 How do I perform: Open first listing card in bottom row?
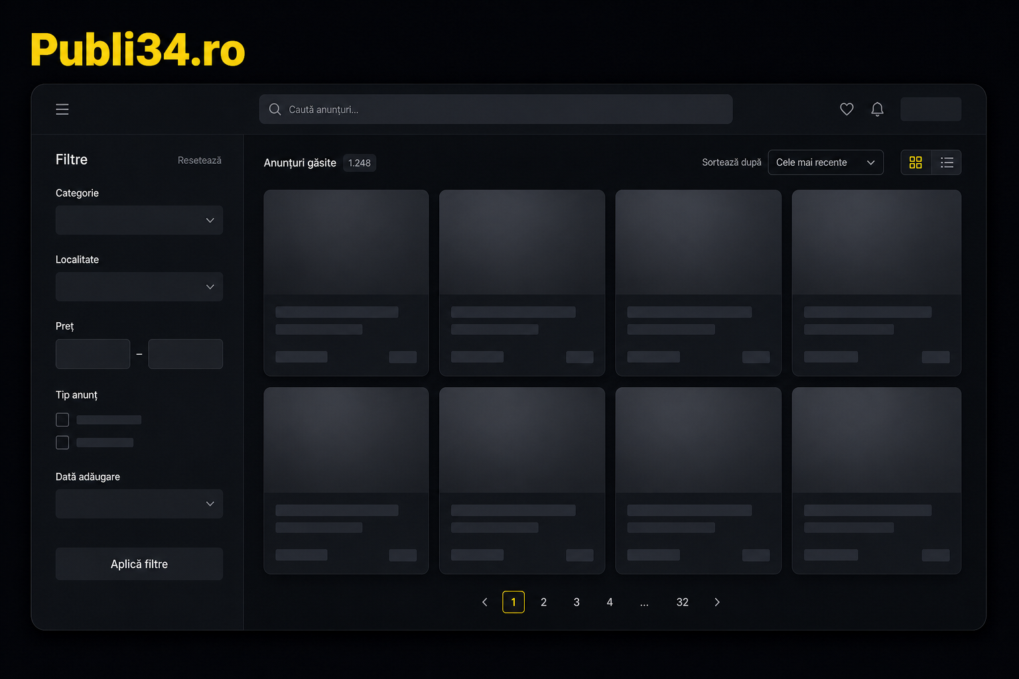pos(346,481)
